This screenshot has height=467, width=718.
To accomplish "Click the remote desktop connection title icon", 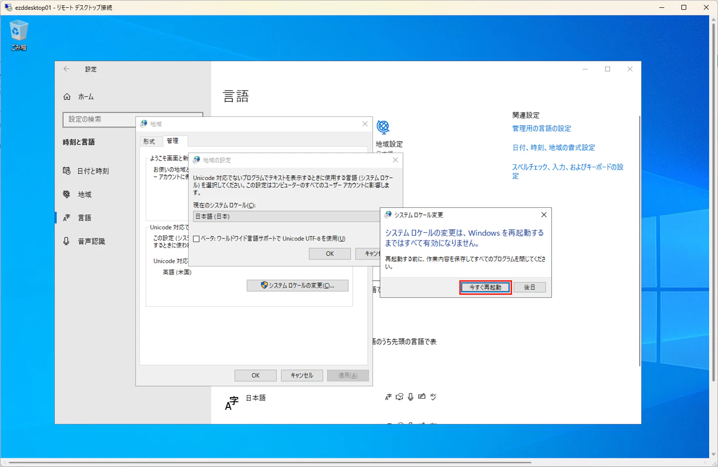I will pyautogui.click(x=8, y=7).
